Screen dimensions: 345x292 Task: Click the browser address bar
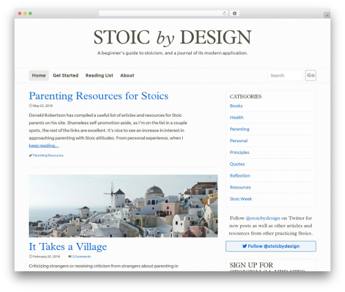point(163,14)
